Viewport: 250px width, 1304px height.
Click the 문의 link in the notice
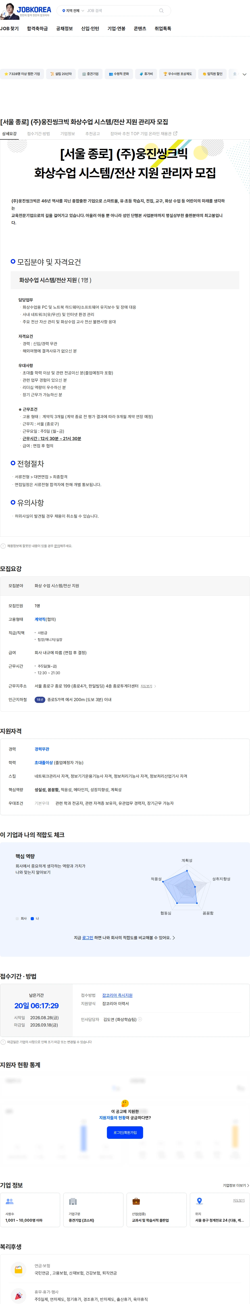[57, 546]
